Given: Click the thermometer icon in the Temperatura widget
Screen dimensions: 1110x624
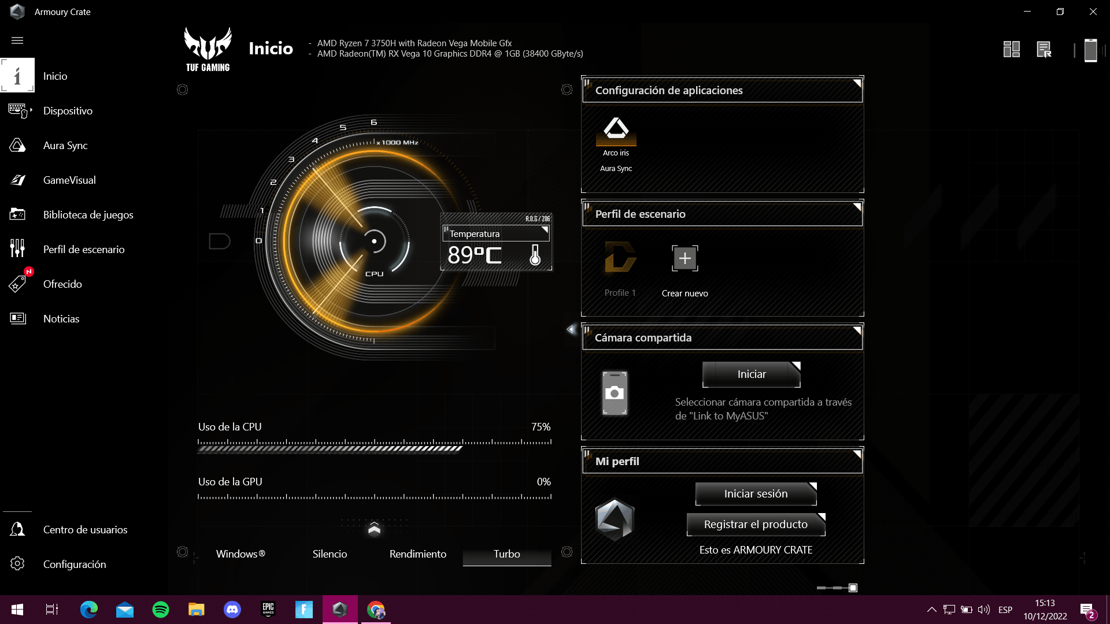Looking at the screenshot, I should tap(535, 255).
